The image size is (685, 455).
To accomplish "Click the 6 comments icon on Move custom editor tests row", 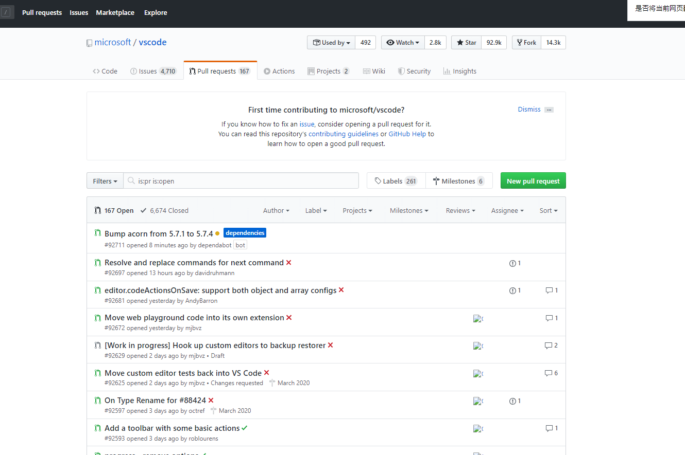I will click(549, 373).
